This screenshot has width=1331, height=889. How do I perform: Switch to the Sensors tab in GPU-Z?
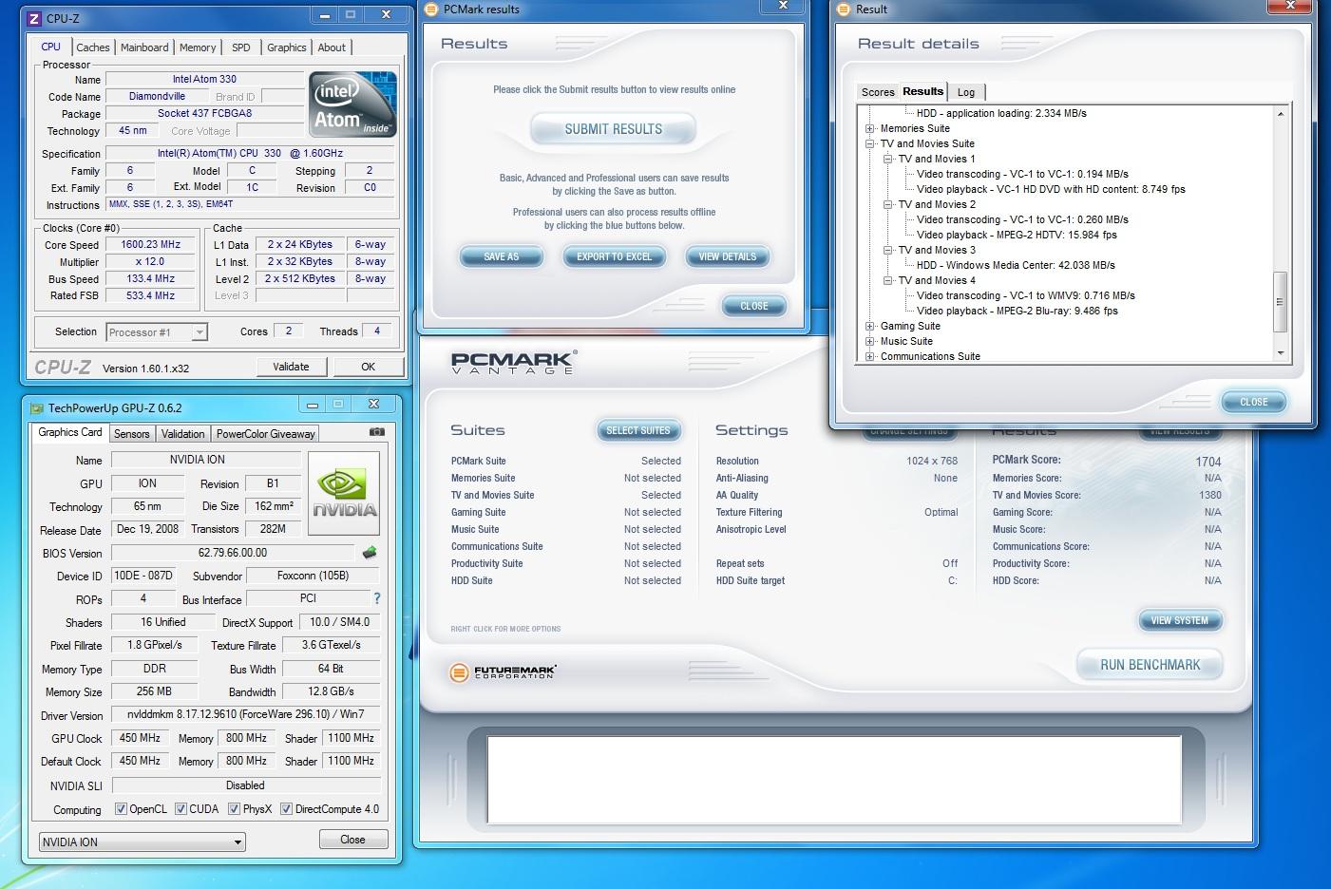tap(131, 434)
